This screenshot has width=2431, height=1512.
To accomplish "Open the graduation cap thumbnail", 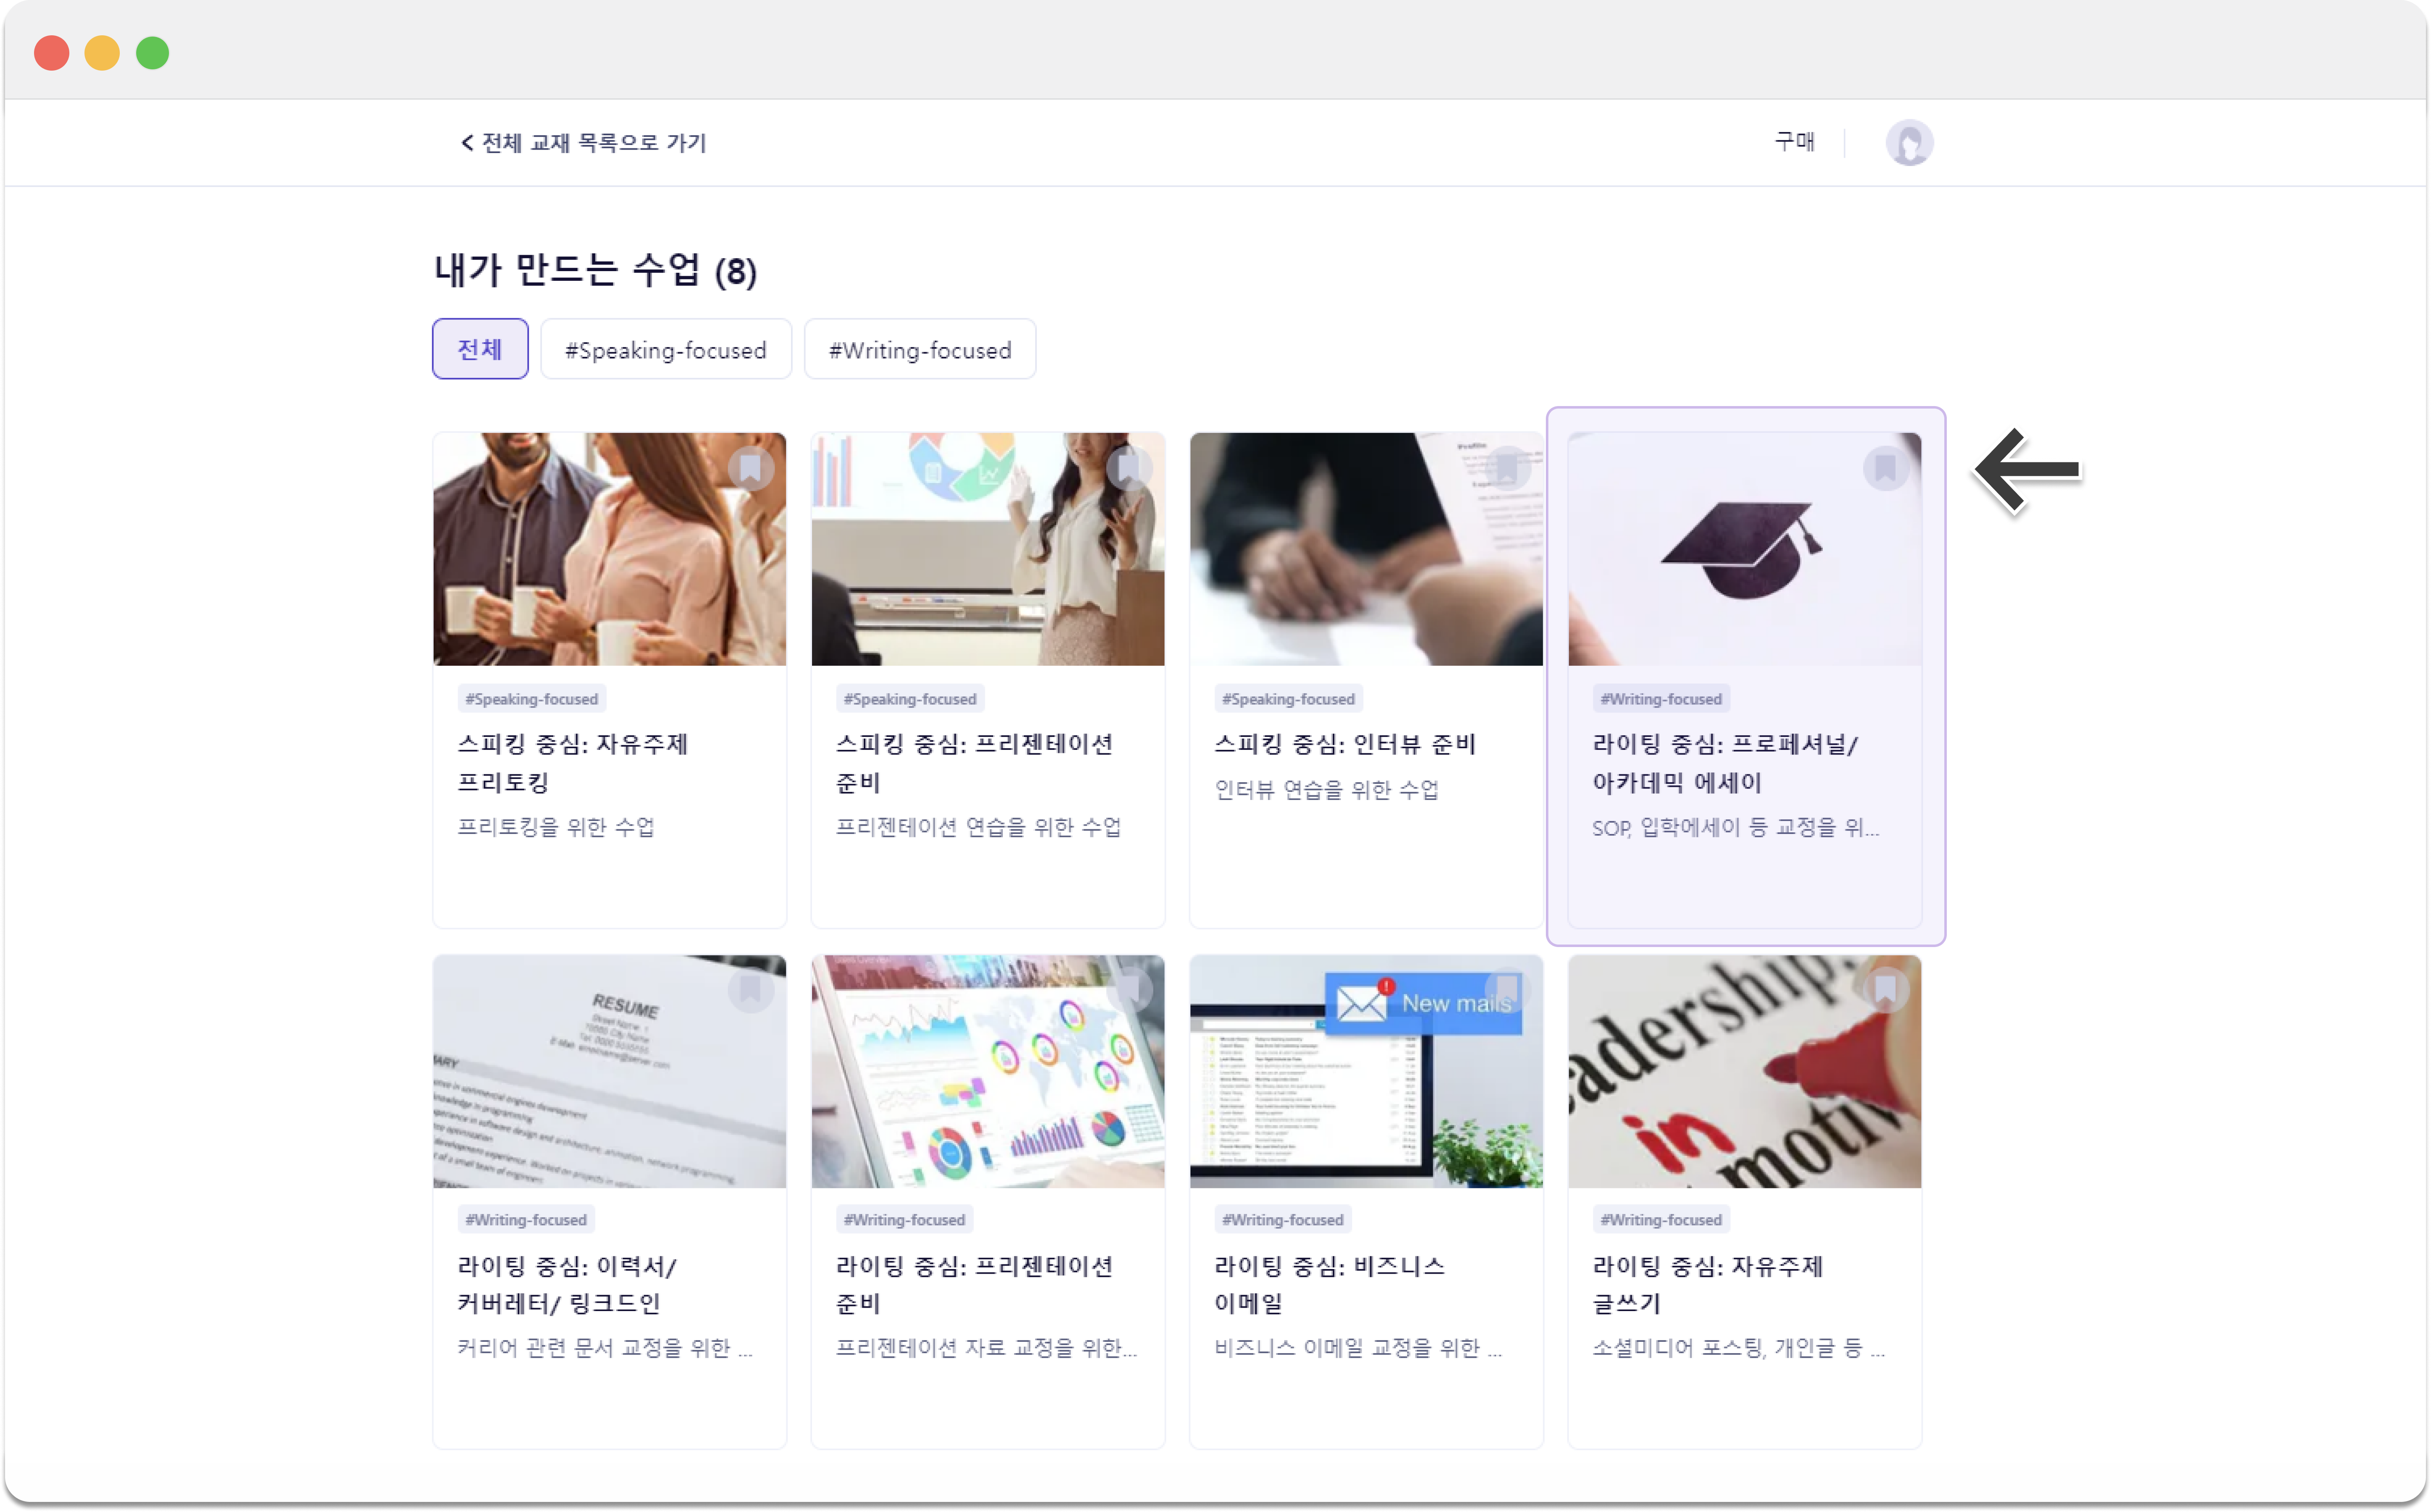I will click(1744, 549).
